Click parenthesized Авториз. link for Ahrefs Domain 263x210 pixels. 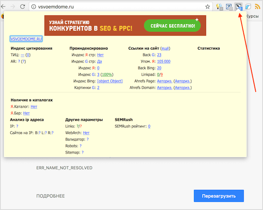point(182,88)
